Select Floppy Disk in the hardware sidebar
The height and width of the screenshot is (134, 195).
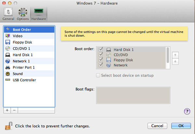[x=22, y=42]
